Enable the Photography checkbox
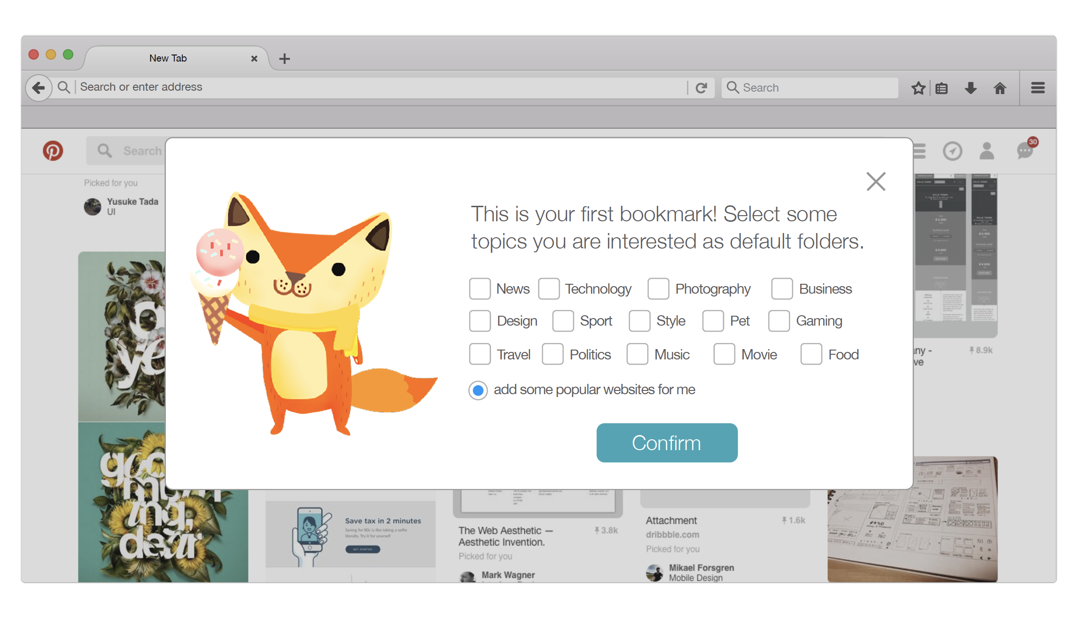The width and height of the screenshot is (1076, 639). 658,288
